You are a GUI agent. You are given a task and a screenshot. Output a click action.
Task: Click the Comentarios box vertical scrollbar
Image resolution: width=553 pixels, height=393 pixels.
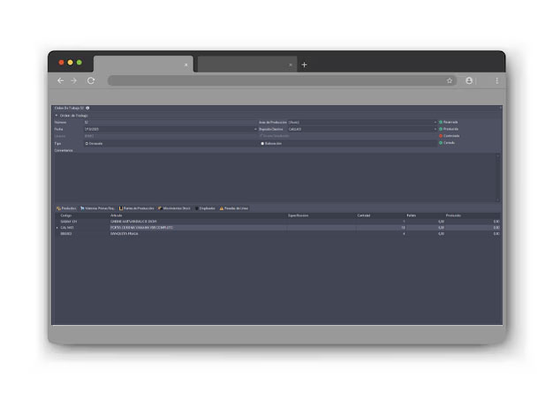point(497,177)
